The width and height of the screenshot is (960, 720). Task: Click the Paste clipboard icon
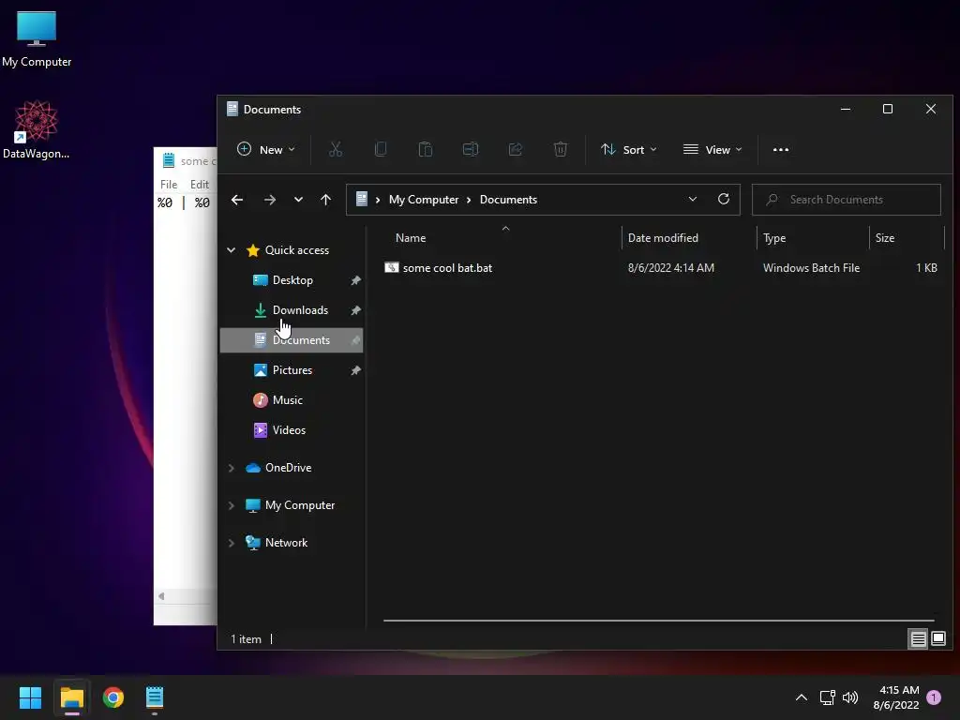pos(426,149)
